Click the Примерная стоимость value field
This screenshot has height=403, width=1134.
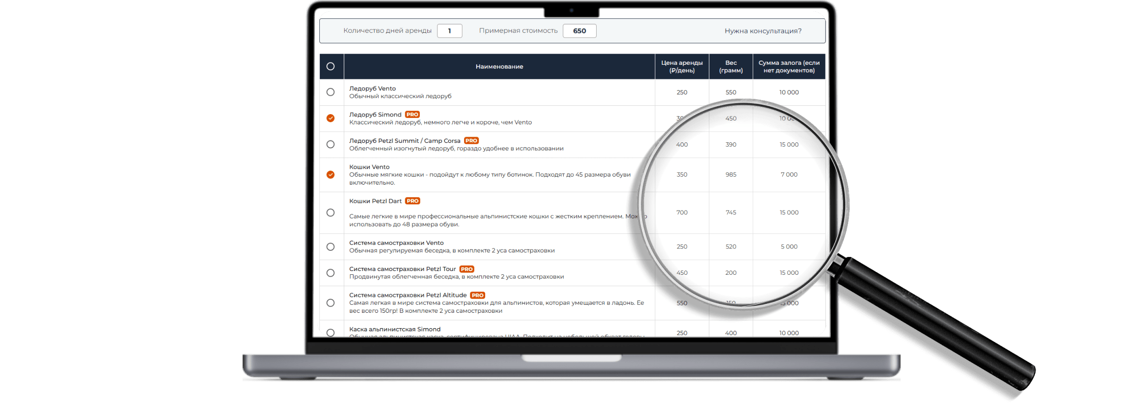coord(579,31)
